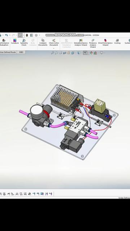Click Zoom to Area magnifier icon
130x231 pixels.
coord(56,53)
